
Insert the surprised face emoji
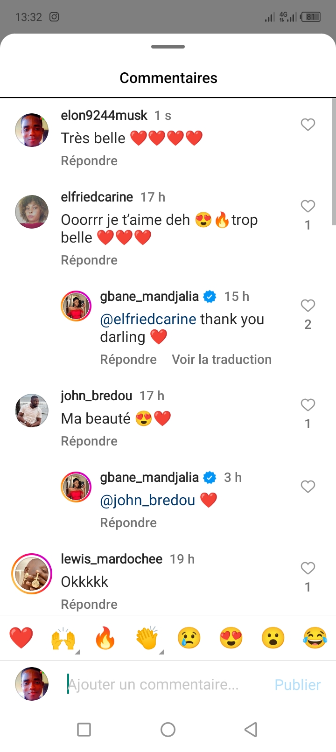[273, 638]
